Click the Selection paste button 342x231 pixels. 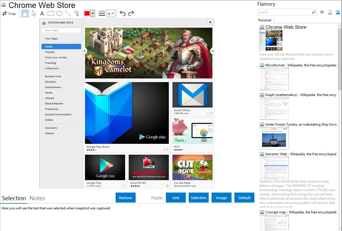(x=198, y=198)
